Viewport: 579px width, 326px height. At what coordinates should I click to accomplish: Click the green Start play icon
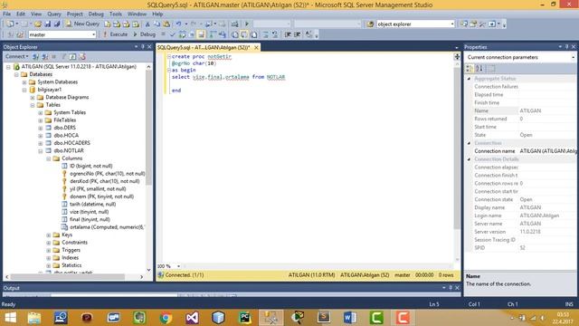coord(247,24)
